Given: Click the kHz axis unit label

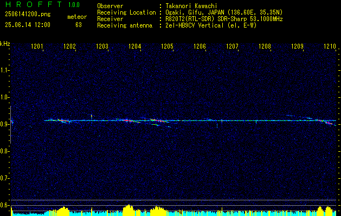Looking at the screenshot, I should point(5,44).
